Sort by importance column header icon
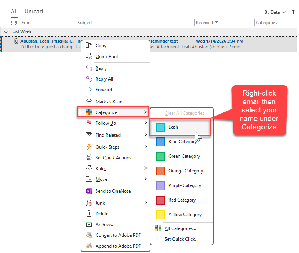Viewport: 299px width, 253px height. coord(11,23)
